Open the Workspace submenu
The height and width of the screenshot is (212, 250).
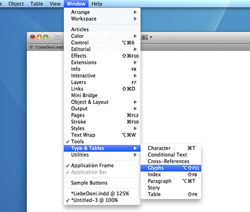click(102, 19)
